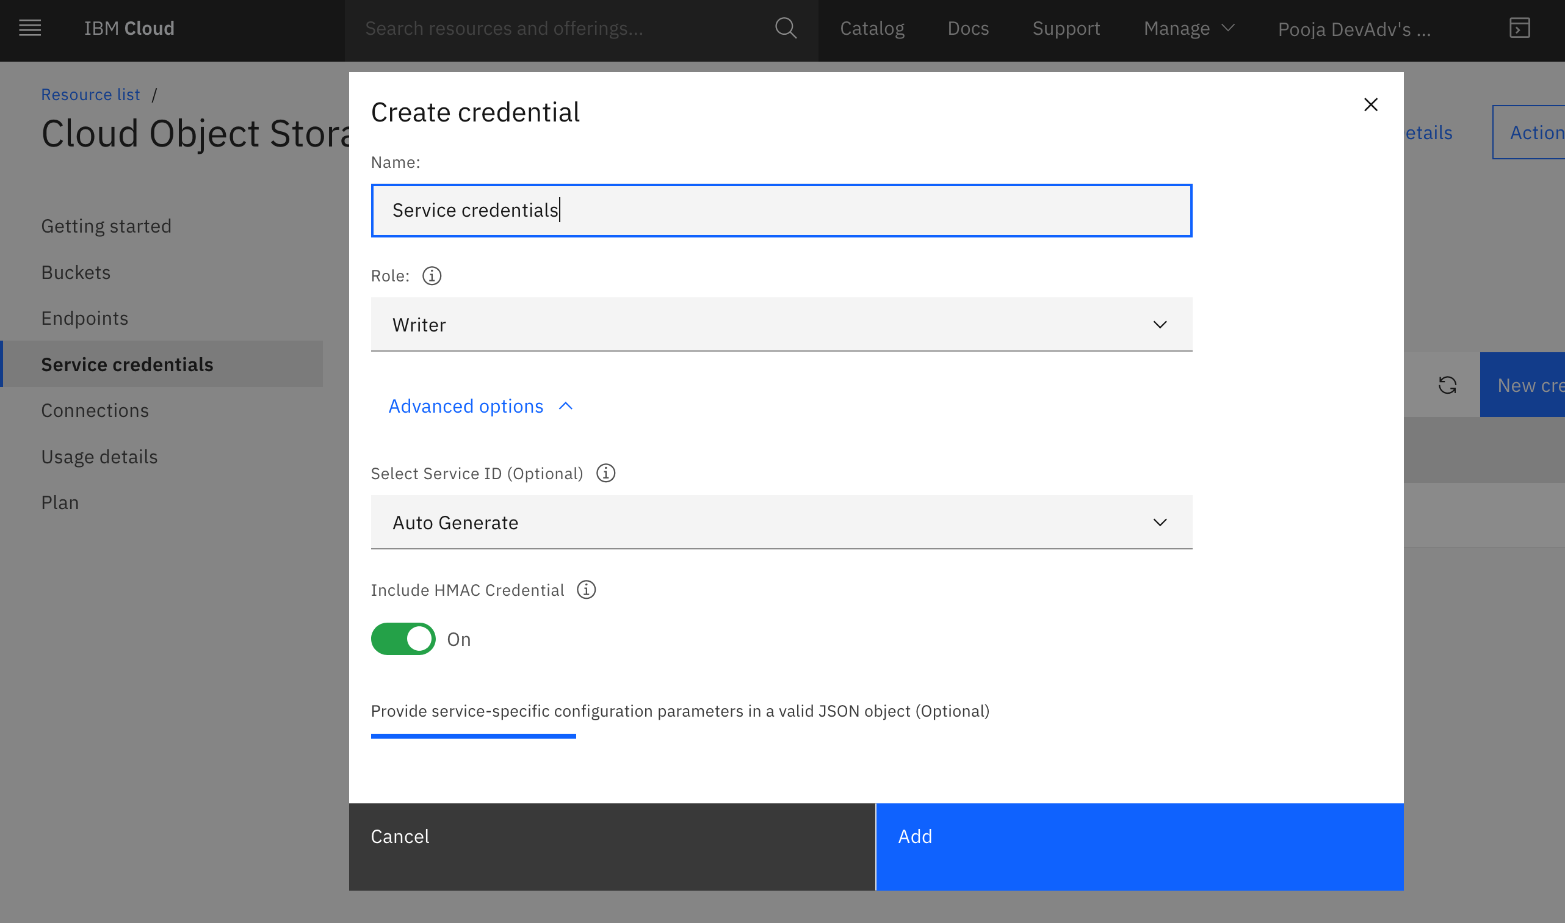Open the IBM Cloud Shell icon
Screen dimensions: 1565x923
1520,28
